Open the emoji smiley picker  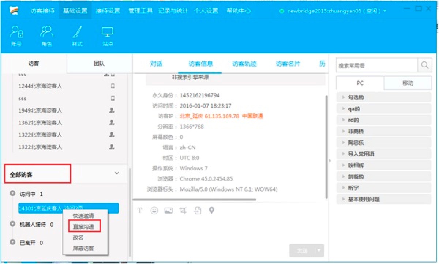[x=154, y=211]
